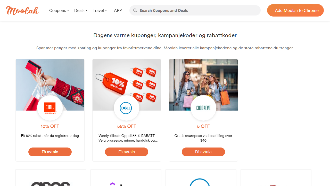
Task: Select the APP menu item
Action: [118, 10]
